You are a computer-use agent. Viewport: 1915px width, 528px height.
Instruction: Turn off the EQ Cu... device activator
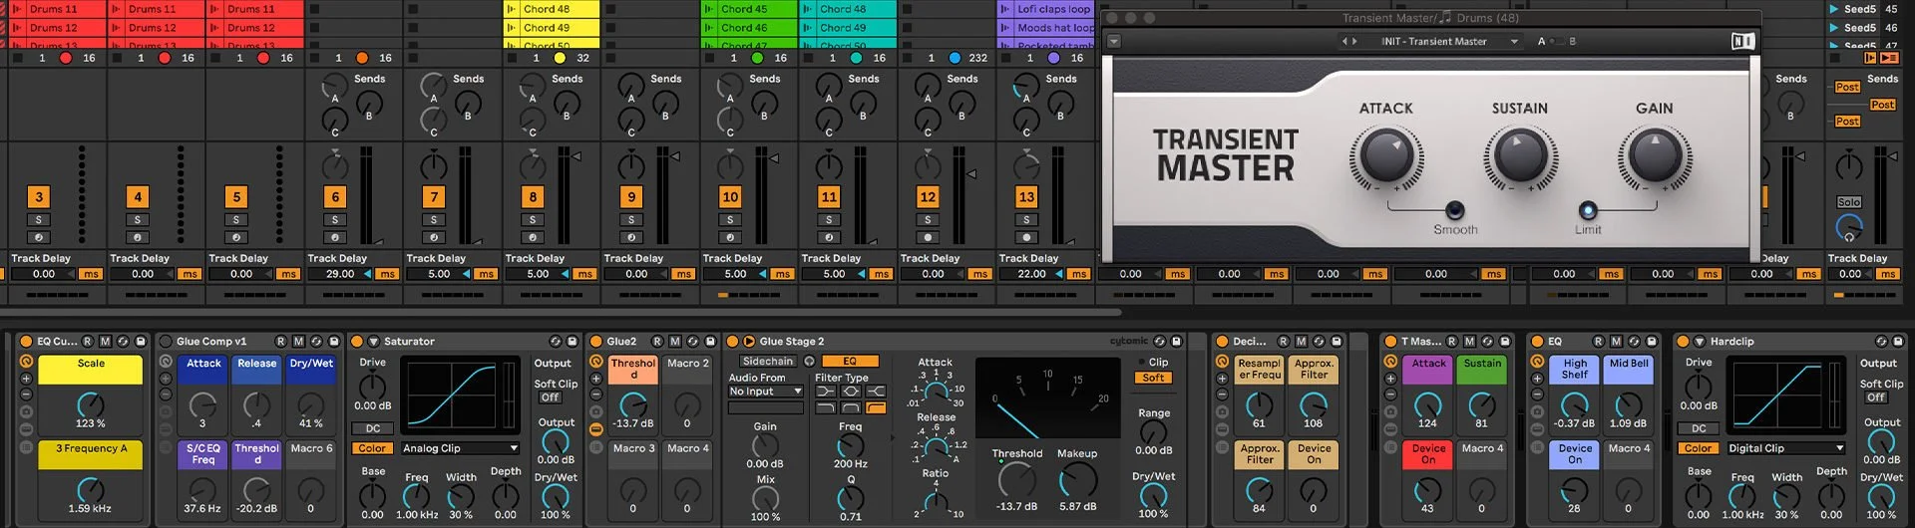pos(26,341)
